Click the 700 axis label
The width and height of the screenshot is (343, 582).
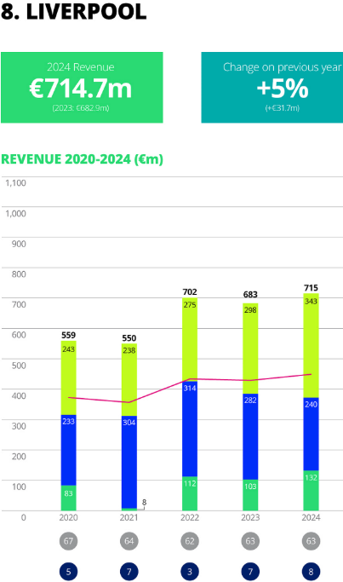pyautogui.click(x=19, y=305)
